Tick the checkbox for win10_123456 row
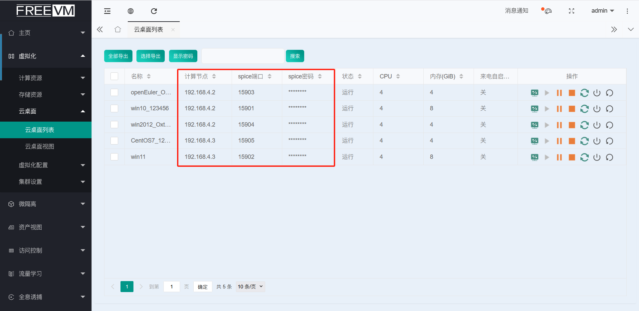The image size is (639, 311). click(114, 109)
